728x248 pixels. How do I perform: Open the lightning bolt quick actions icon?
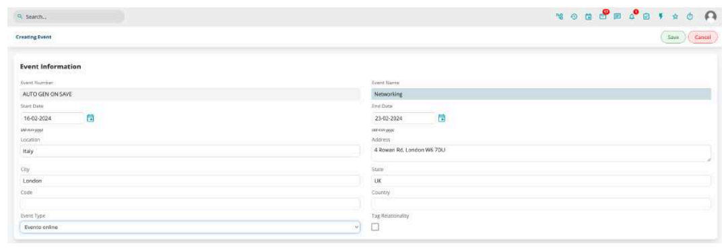661,17
